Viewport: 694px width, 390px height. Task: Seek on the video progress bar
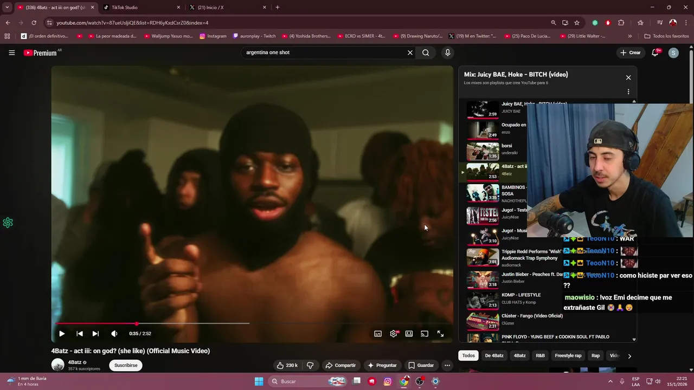pos(252,323)
